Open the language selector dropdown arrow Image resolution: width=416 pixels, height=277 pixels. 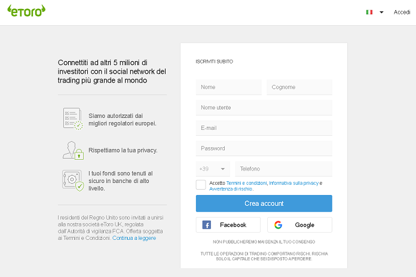pos(381,12)
